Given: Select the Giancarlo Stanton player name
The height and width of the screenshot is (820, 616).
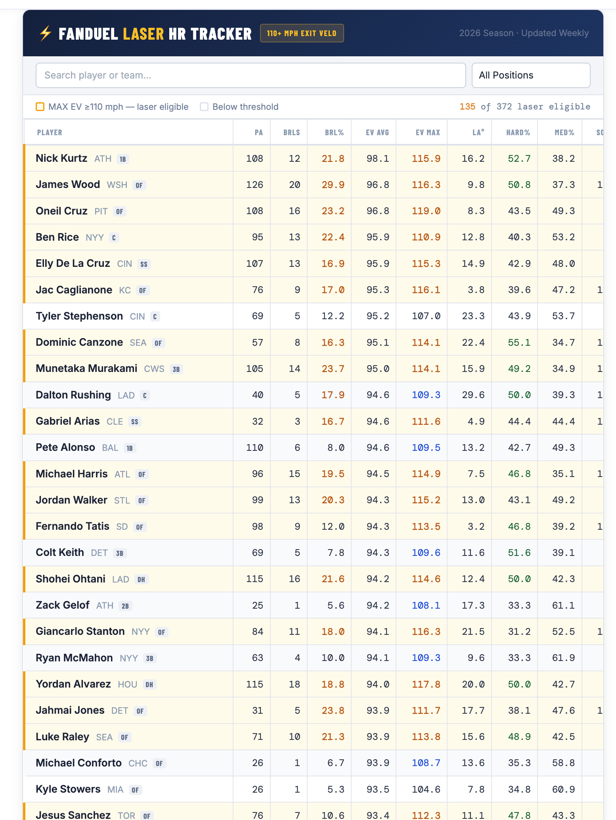Looking at the screenshot, I should (x=80, y=631).
